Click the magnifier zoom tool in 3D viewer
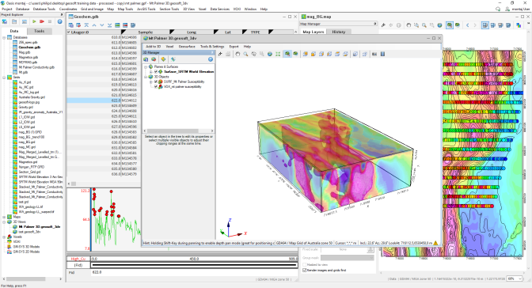Screen dimensions: 532x288 click(245, 54)
